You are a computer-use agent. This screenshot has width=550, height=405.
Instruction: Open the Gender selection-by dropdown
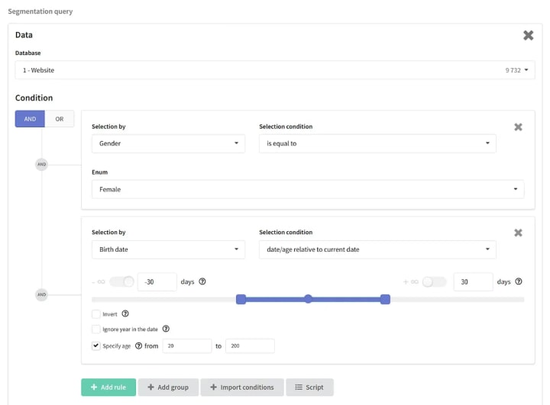coord(168,143)
